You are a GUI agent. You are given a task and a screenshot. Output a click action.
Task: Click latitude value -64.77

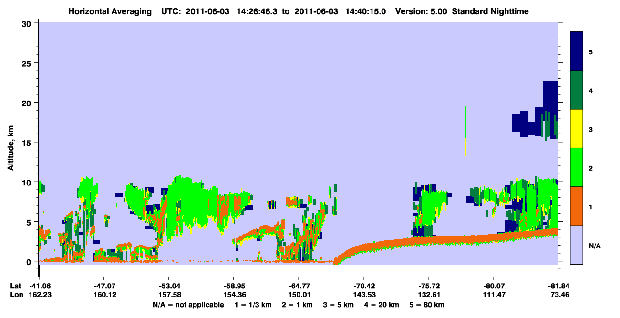(x=298, y=286)
